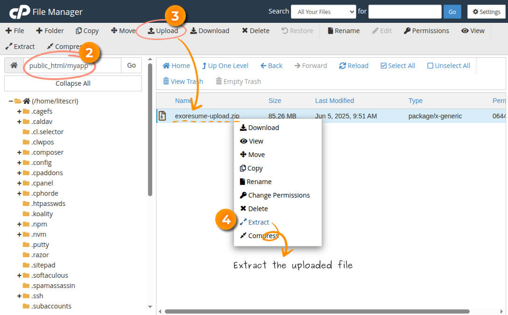Focus the search text field
This screenshot has height=315, width=508.
click(405, 12)
